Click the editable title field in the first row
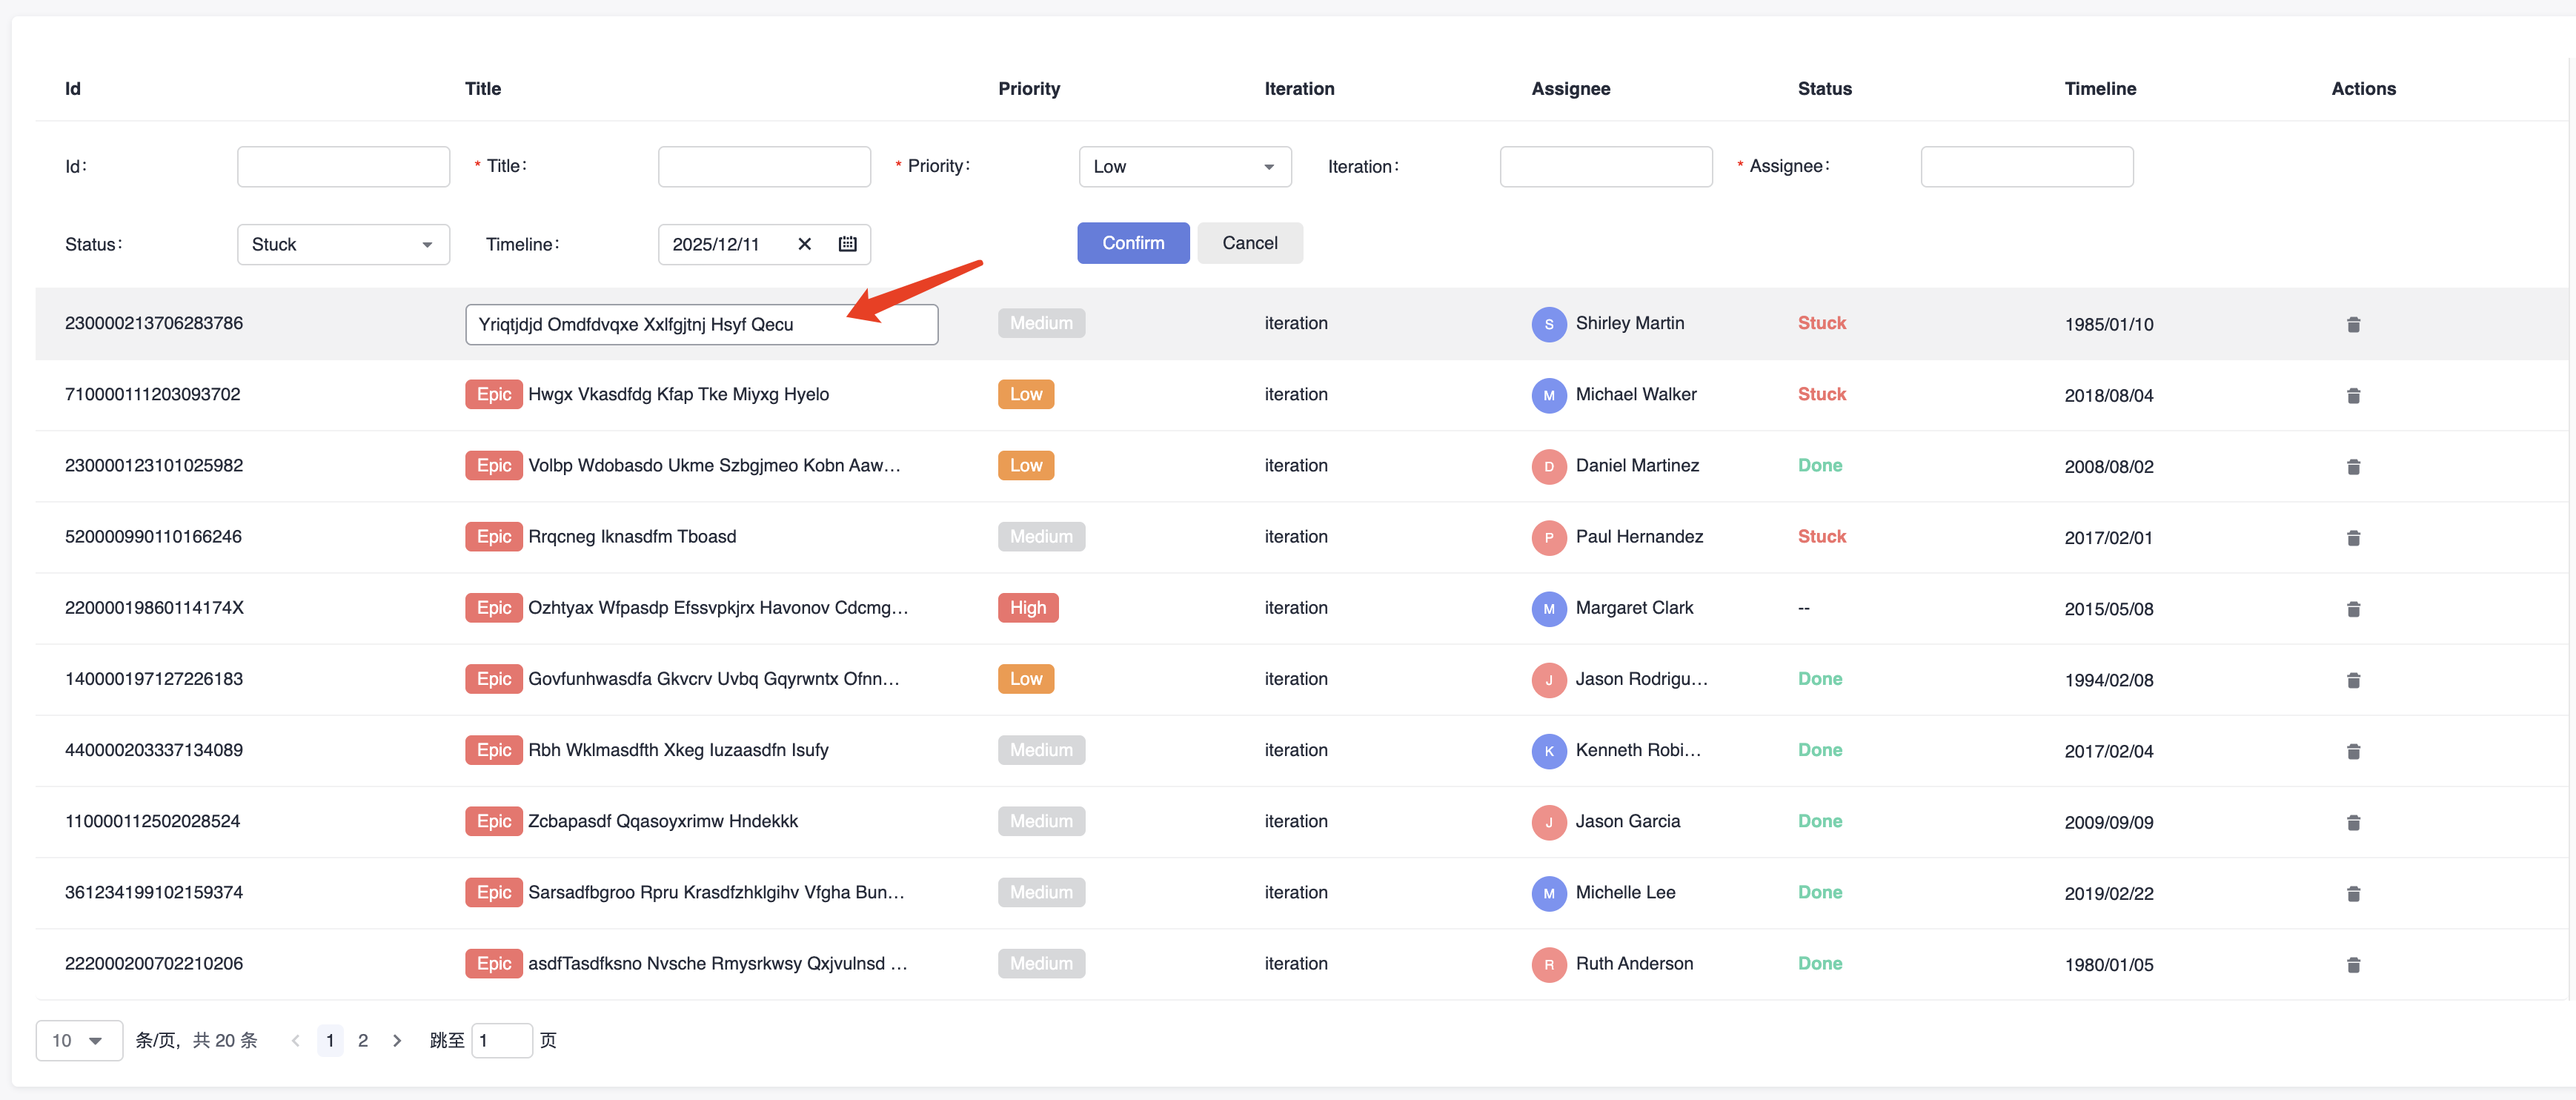 click(x=701, y=325)
